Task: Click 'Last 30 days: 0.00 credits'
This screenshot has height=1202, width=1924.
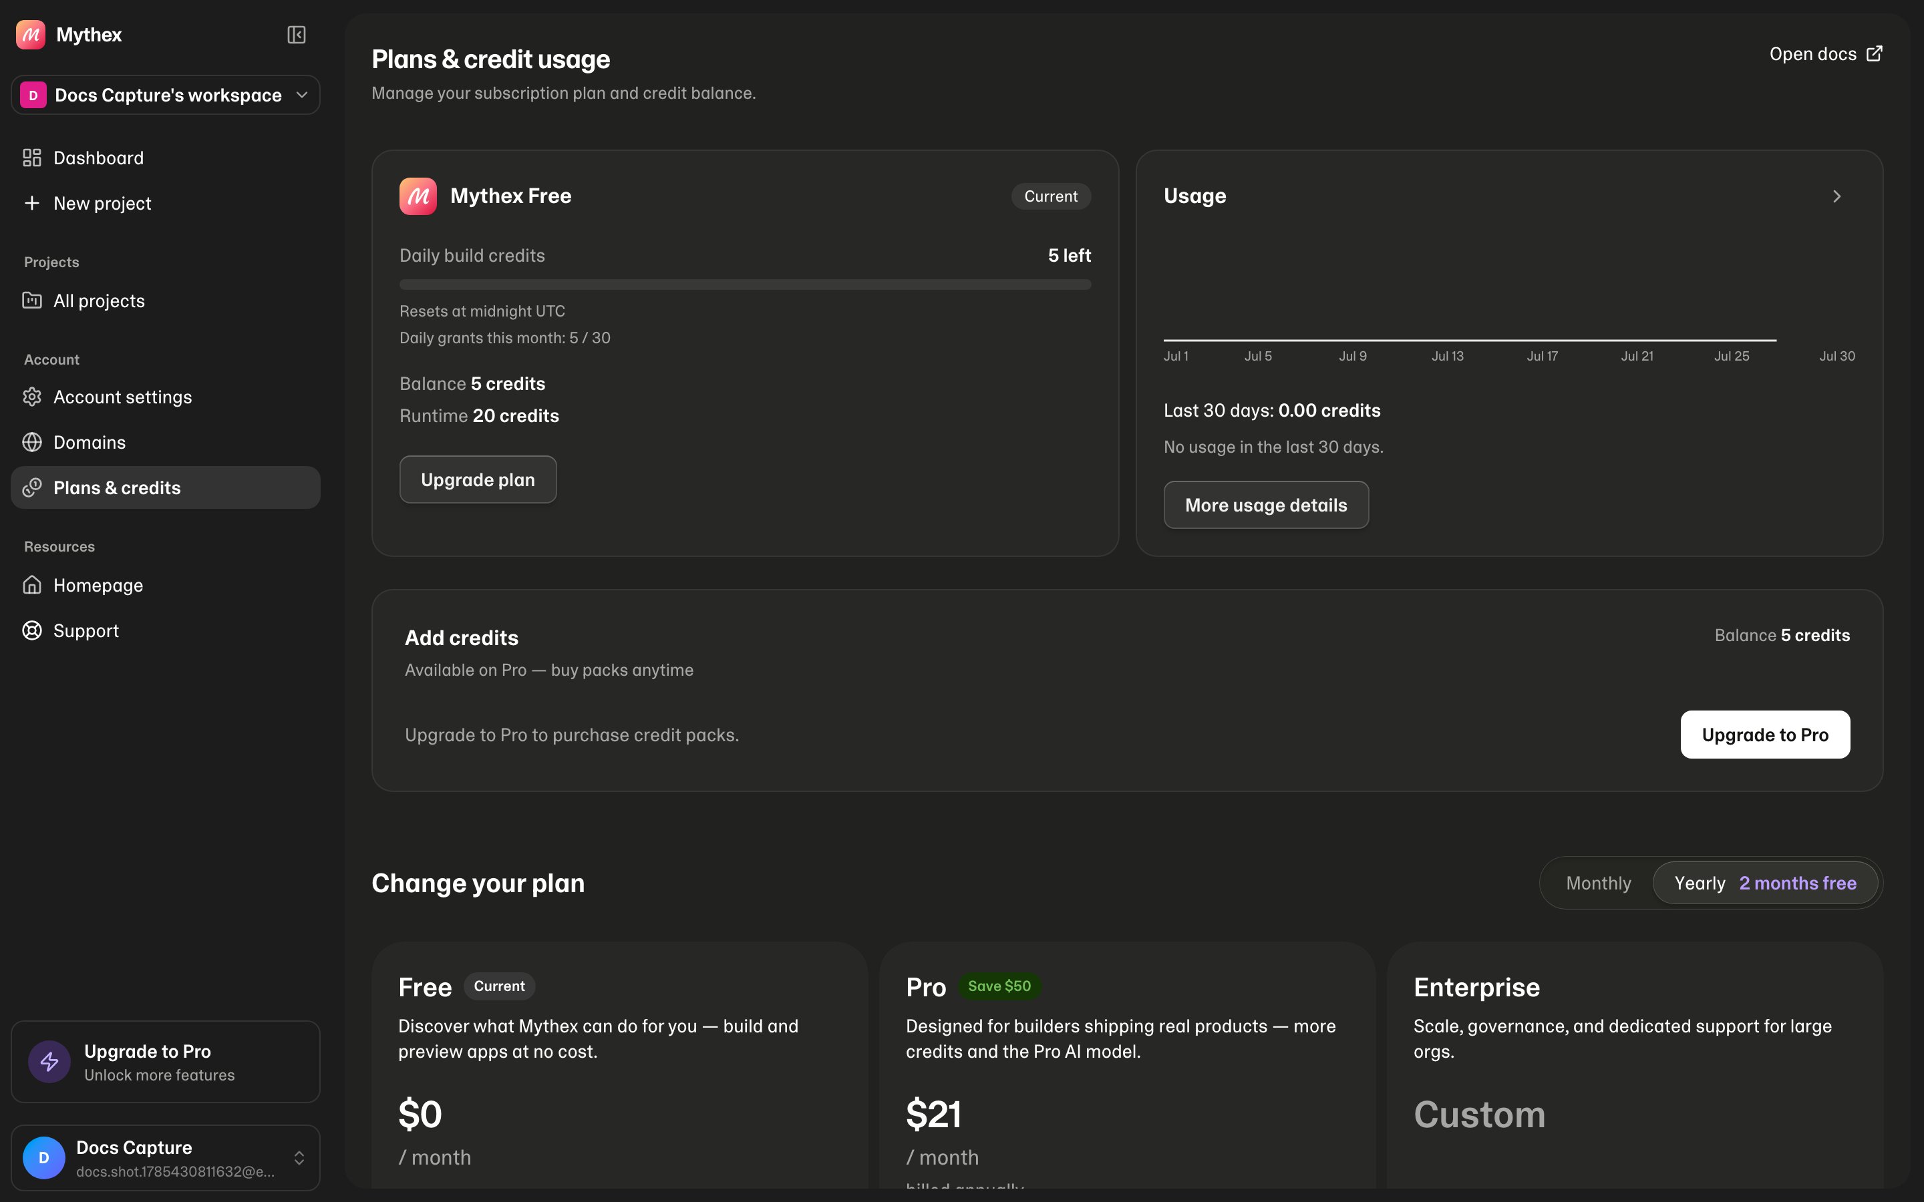Action: tap(1272, 410)
